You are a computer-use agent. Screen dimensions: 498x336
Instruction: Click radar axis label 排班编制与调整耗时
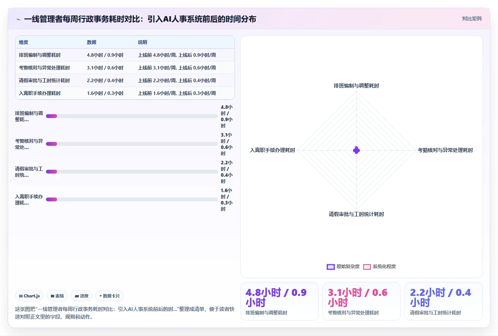356,86
